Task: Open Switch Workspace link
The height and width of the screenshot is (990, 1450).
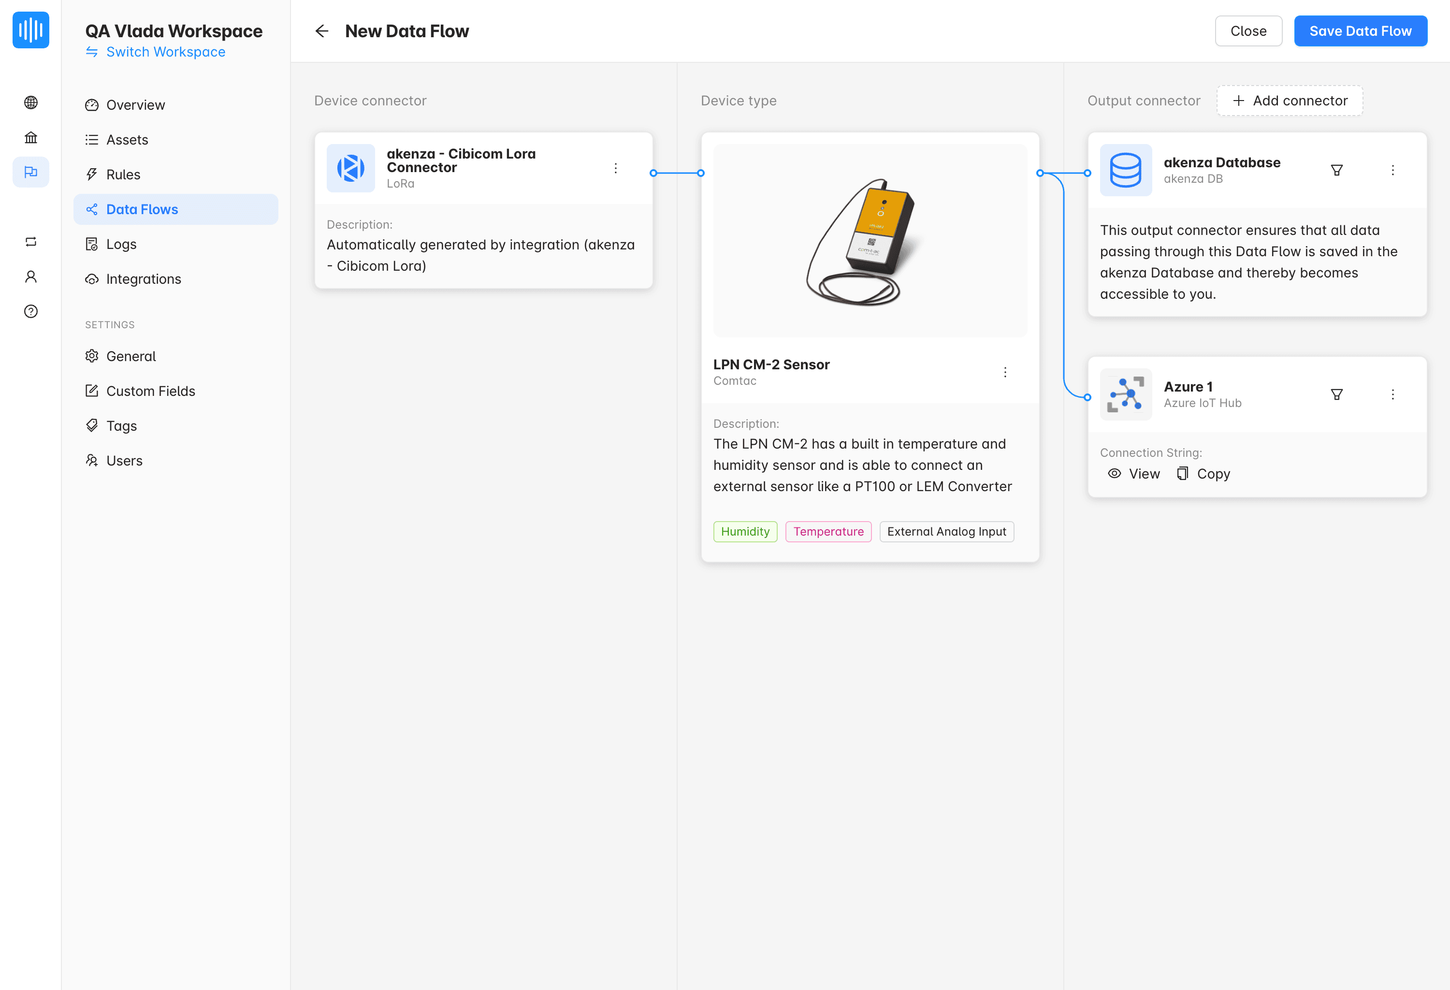Action: [165, 52]
